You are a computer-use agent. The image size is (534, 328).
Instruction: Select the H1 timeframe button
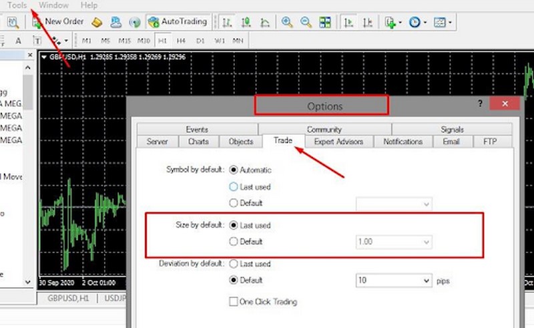(162, 41)
